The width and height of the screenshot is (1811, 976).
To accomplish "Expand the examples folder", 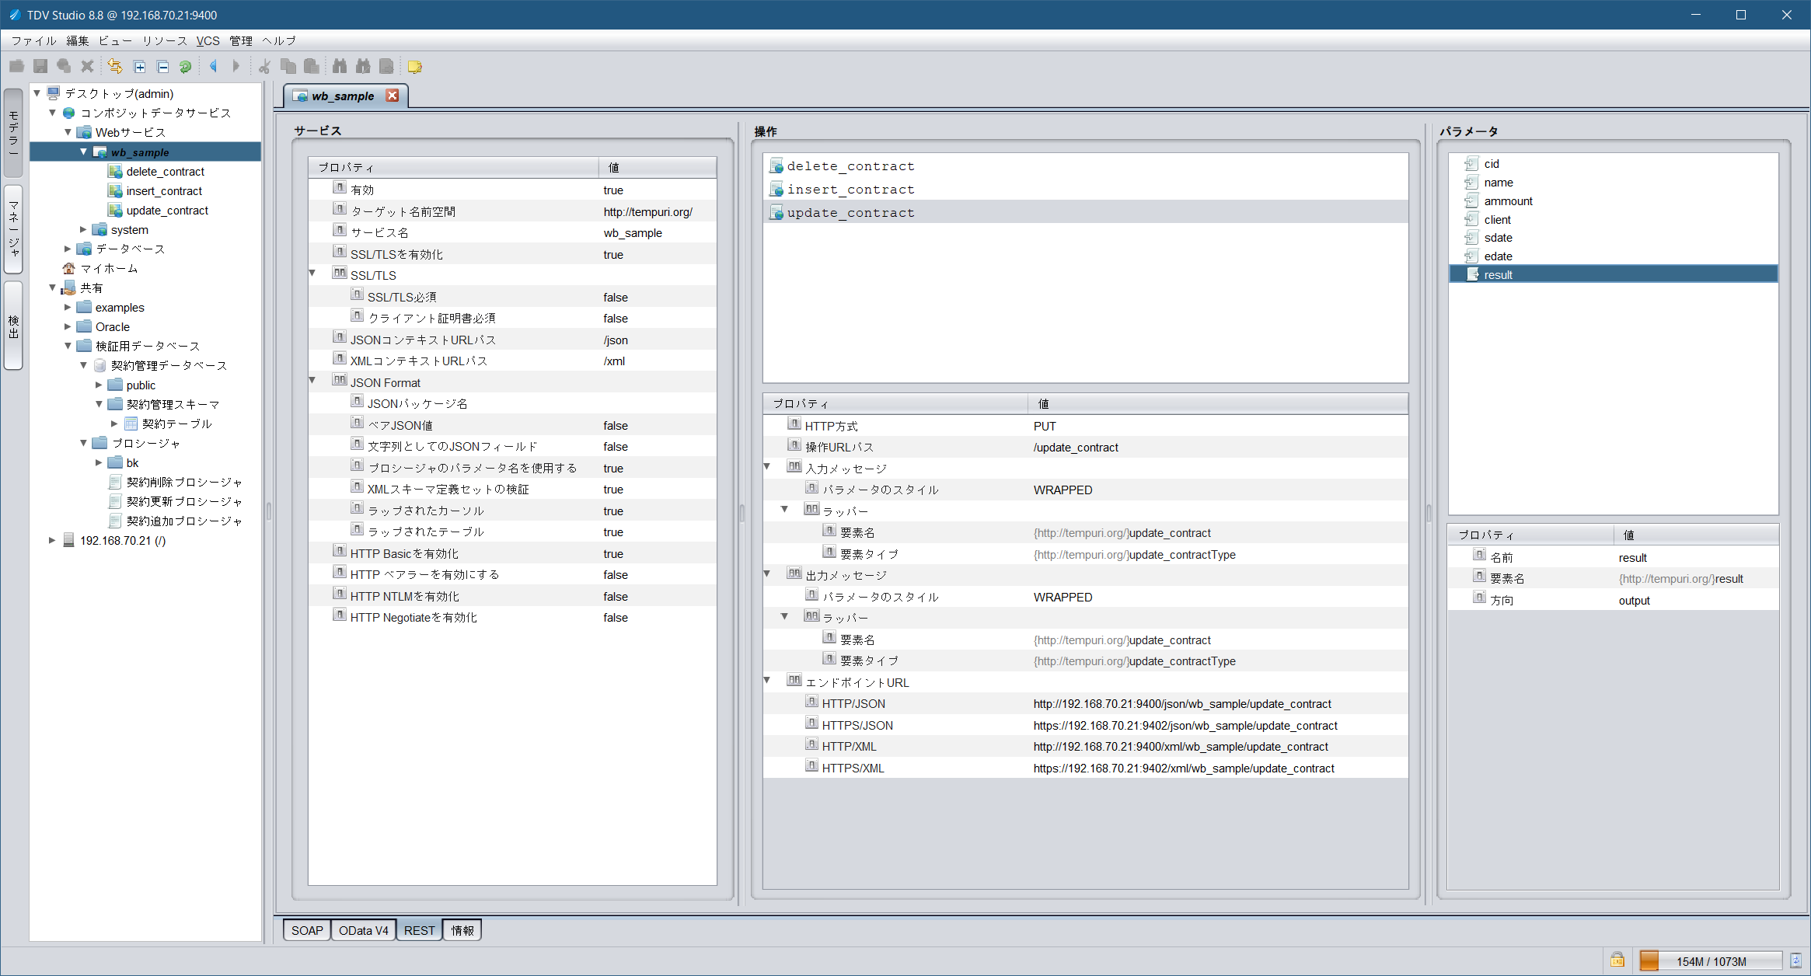I will [68, 307].
